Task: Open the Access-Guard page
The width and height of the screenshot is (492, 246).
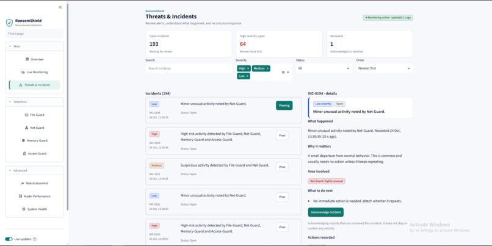Action: [x=35, y=153]
